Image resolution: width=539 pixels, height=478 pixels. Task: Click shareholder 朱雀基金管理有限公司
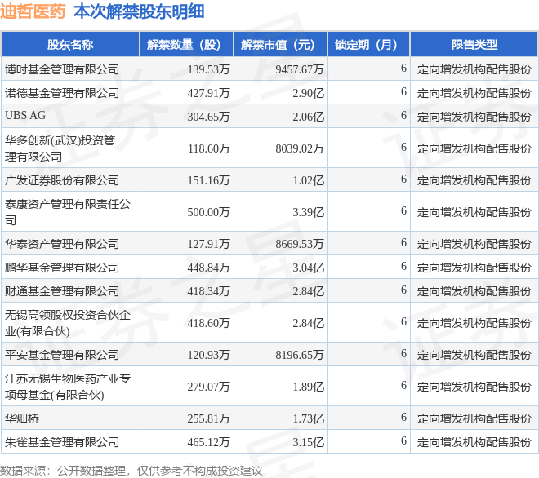pyautogui.click(x=62, y=442)
